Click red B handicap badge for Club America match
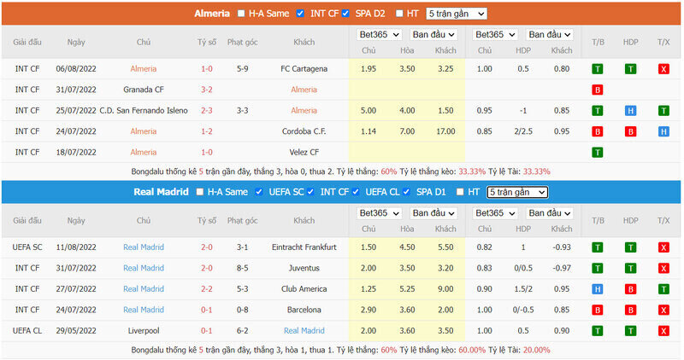This screenshot has width=684, height=360. (x=630, y=289)
